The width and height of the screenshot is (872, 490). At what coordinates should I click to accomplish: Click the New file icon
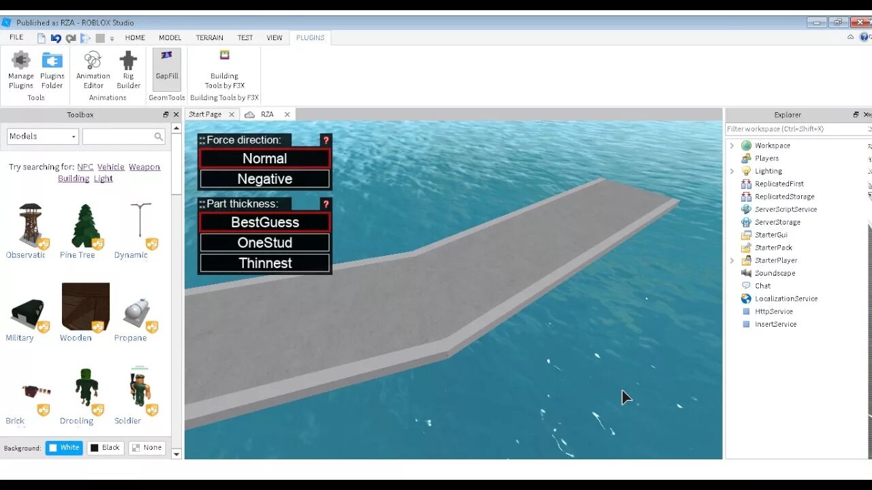tap(42, 38)
